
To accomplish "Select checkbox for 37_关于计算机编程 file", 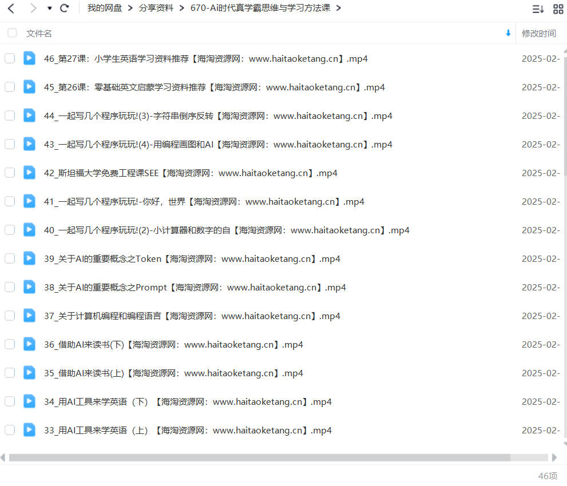I will tap(10, 316).
